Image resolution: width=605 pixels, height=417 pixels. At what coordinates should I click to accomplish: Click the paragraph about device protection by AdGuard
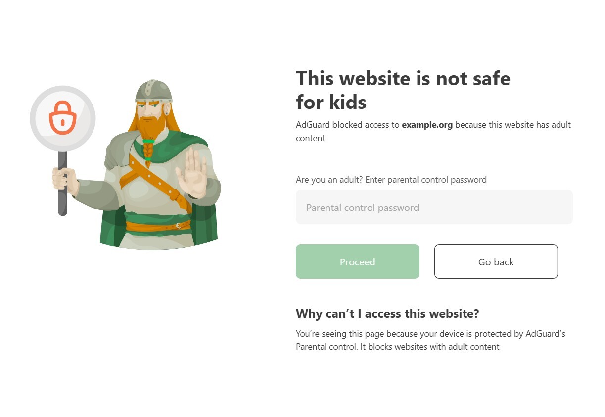point(430,340)
